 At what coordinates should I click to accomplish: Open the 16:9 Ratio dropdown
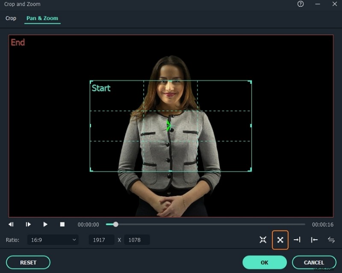click(53, 240)
